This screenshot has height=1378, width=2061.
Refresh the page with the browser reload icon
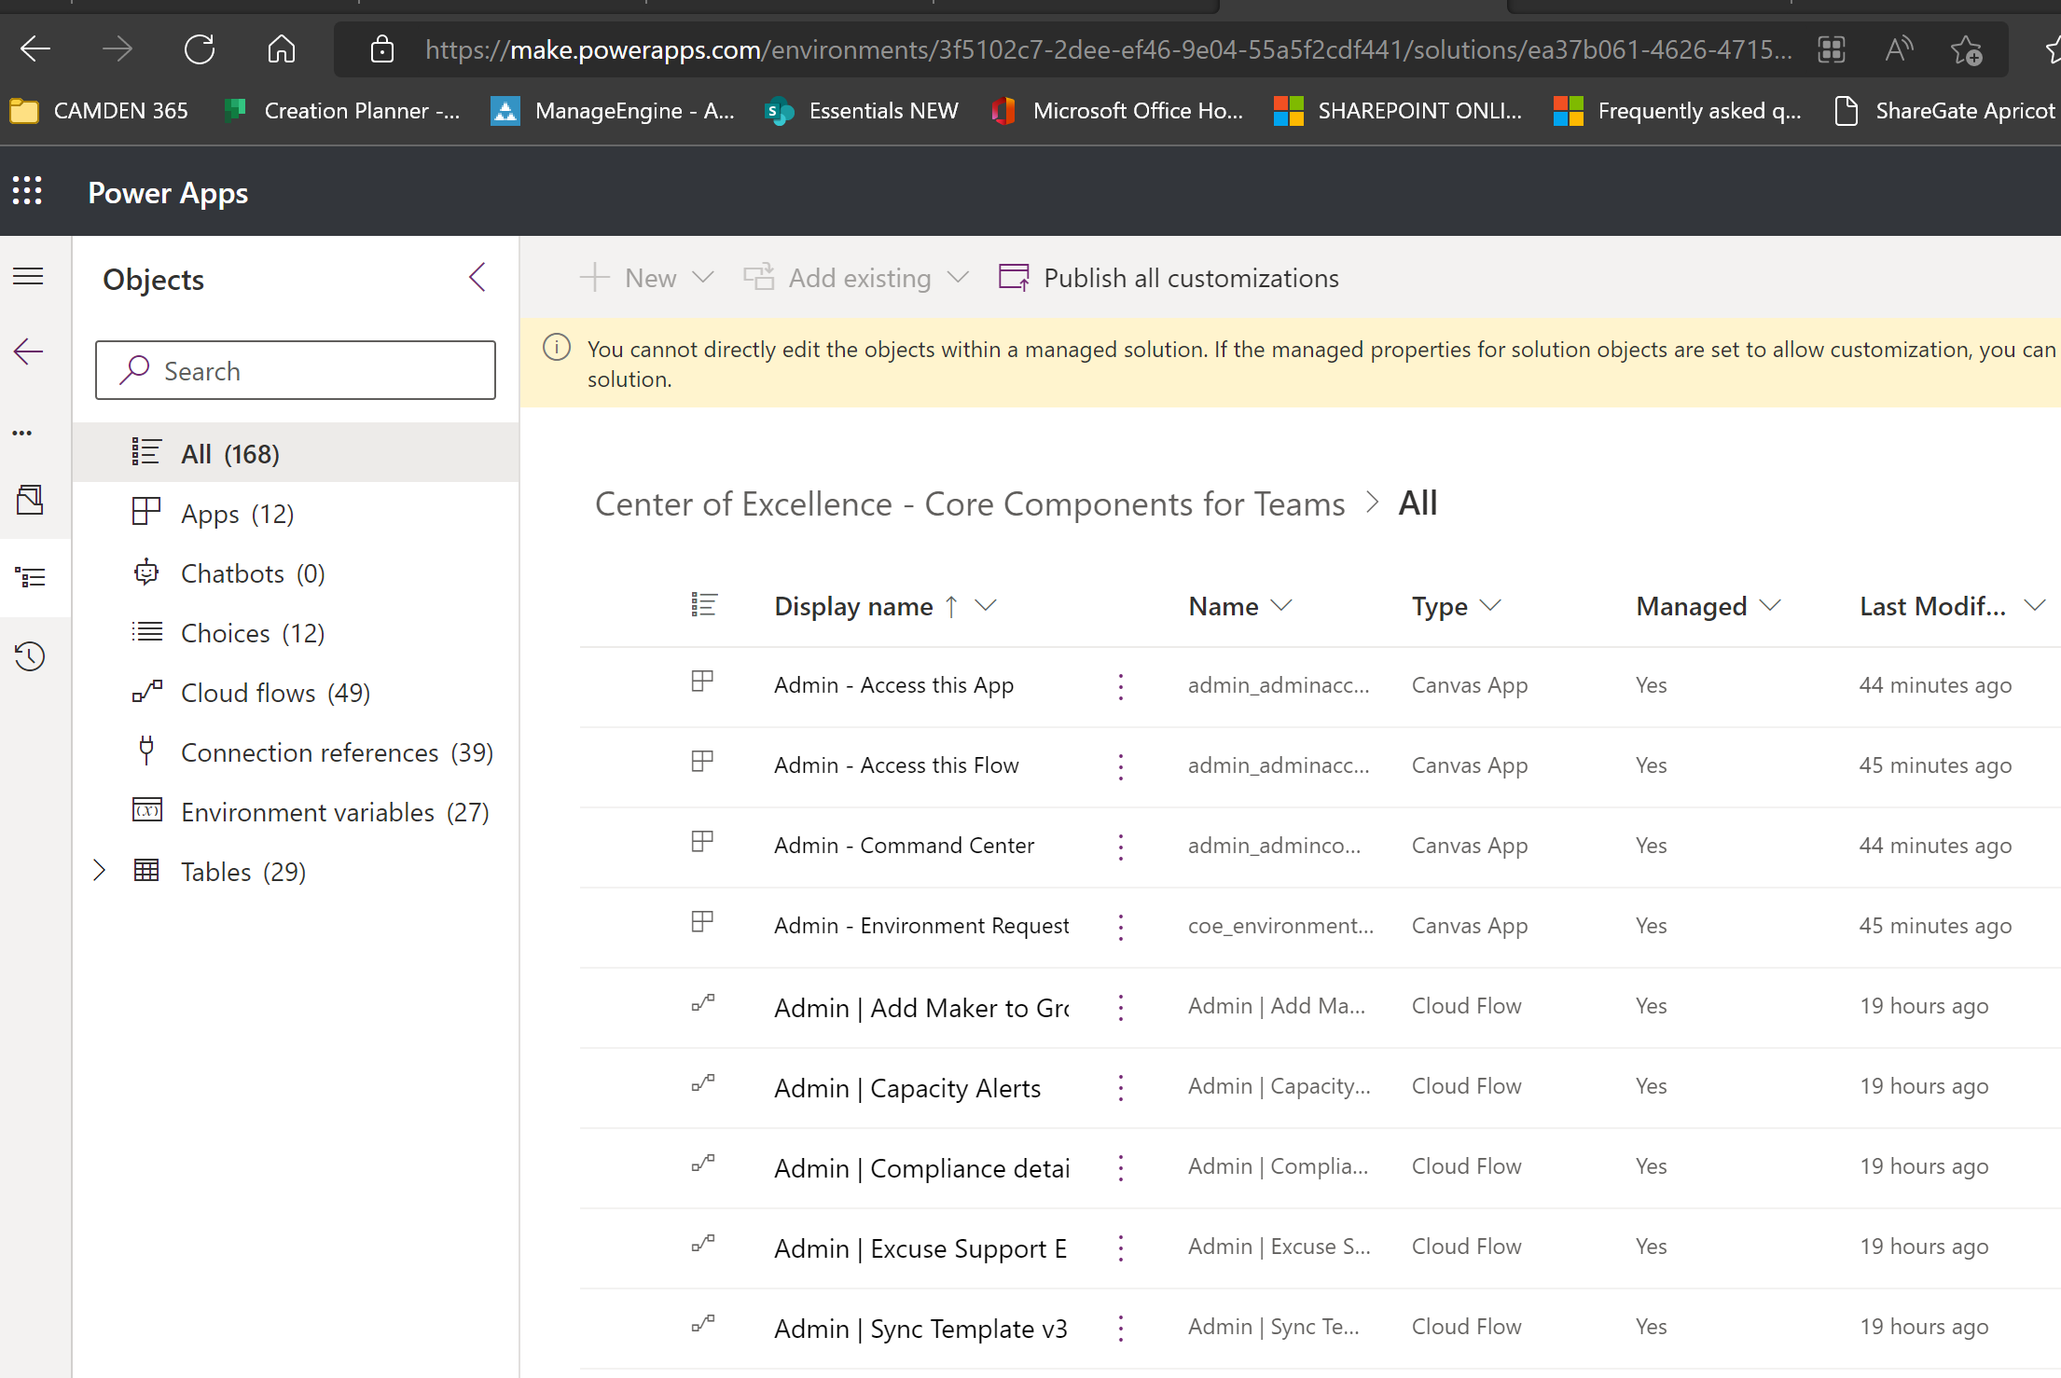pos(199,48)
